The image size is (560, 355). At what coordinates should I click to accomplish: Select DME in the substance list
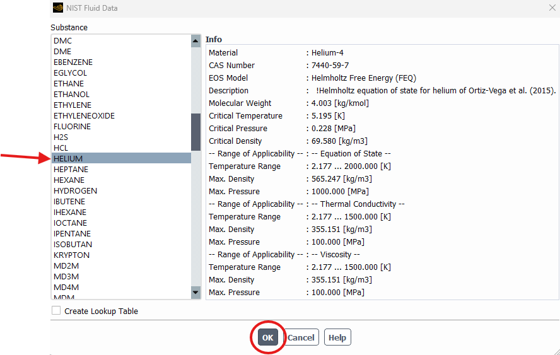(x=122, y=52)
